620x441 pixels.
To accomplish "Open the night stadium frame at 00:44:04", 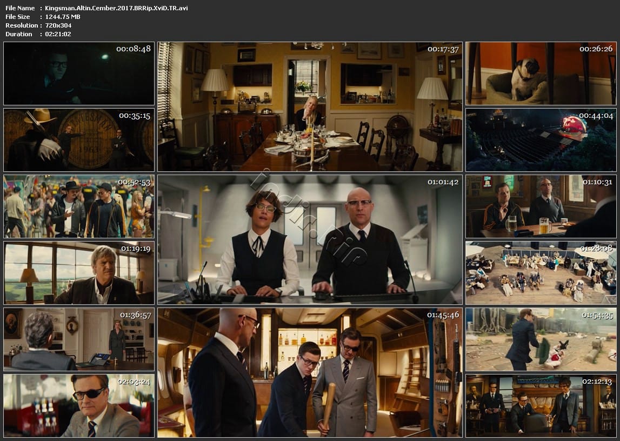I will (x=541, y=140).
